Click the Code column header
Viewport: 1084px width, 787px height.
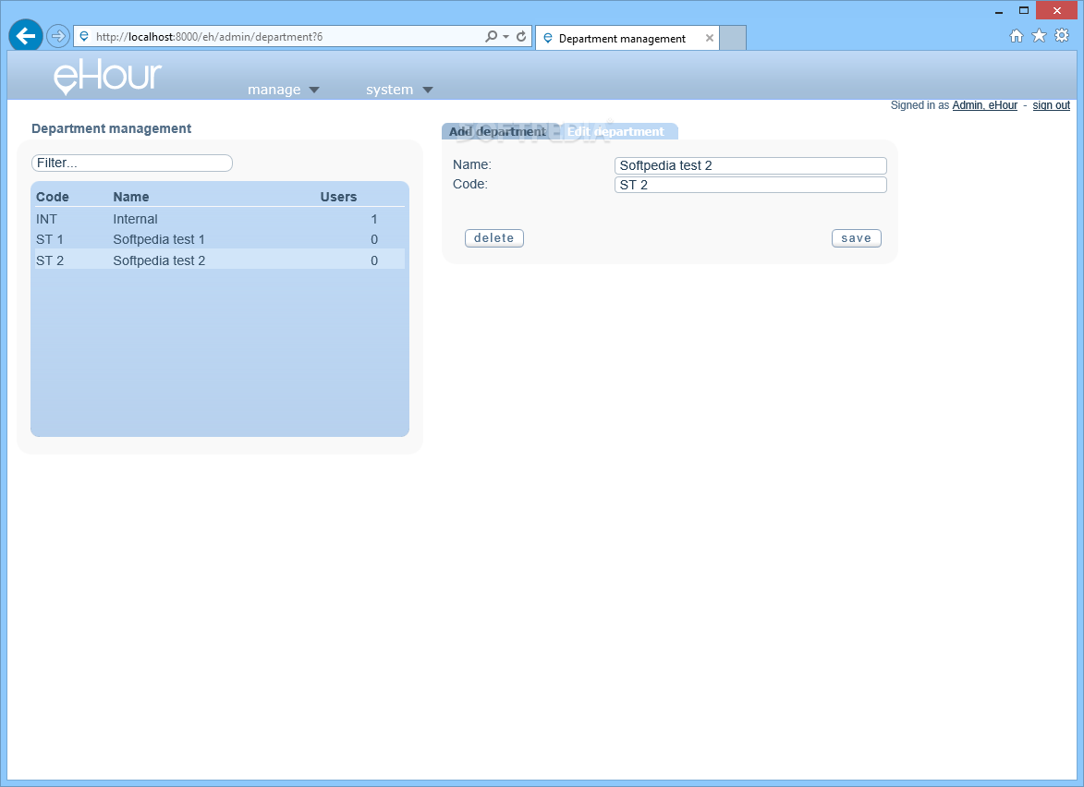53,197
